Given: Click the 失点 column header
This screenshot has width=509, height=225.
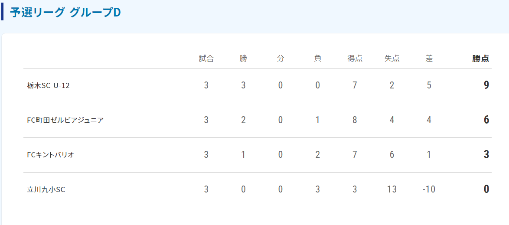Looking at the screenshot, I should [392, 59].
